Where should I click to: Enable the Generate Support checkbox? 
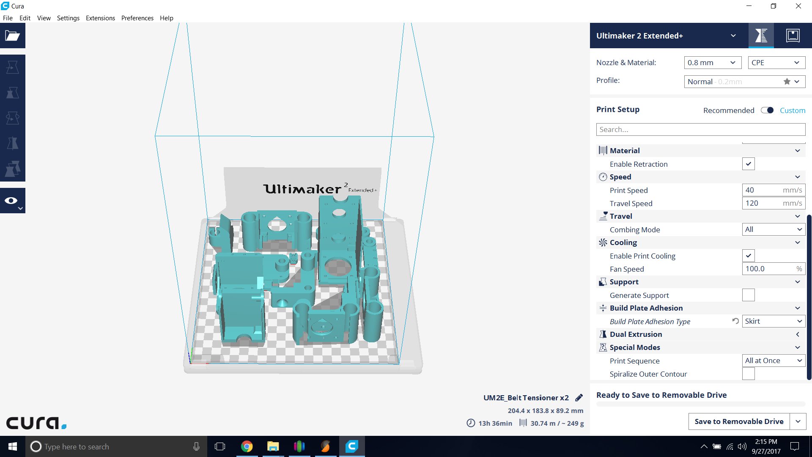point(748,295)
